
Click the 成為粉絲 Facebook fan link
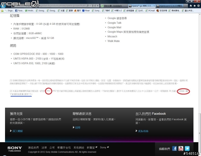[x=143, y=131]
